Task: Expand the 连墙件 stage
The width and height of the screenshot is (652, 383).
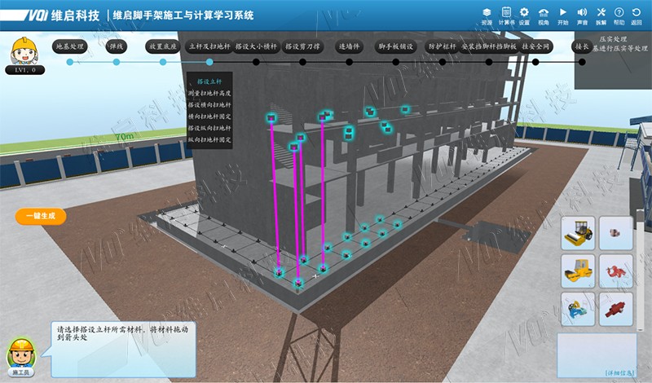Action: [350, 46]
